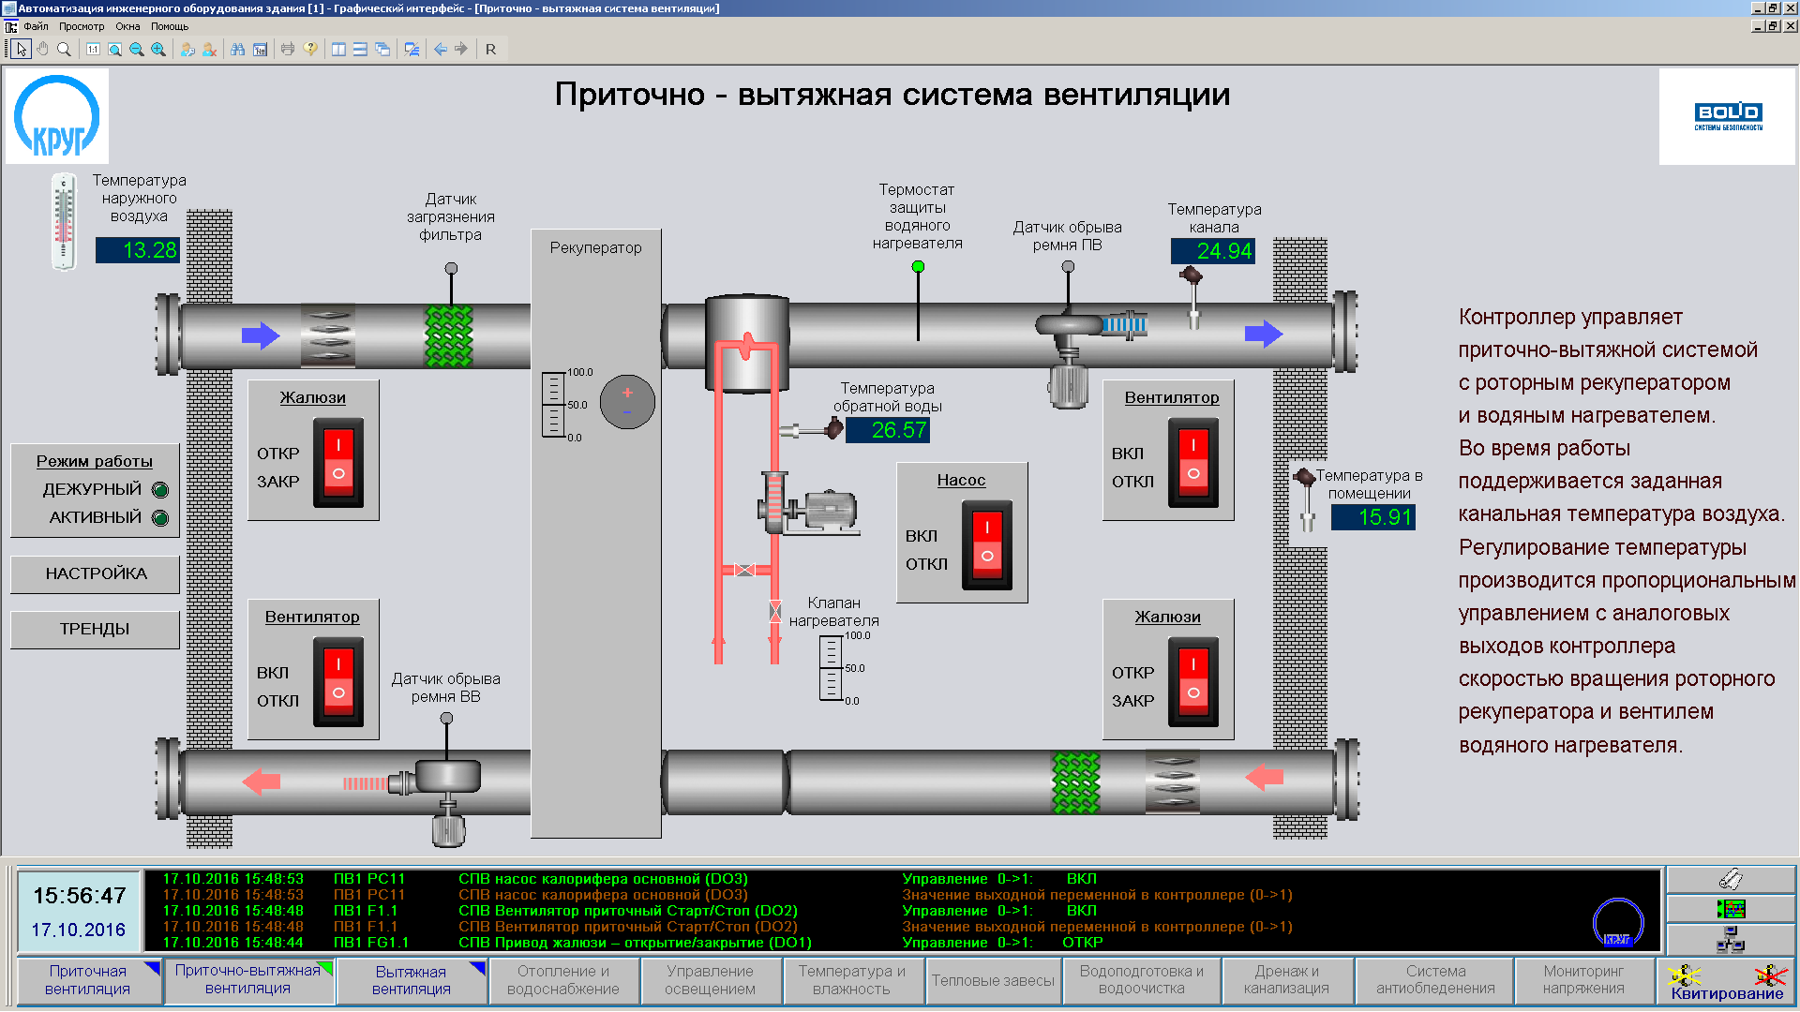Open the Окна menu
1800x1012 pixels.
coord(127,26)
